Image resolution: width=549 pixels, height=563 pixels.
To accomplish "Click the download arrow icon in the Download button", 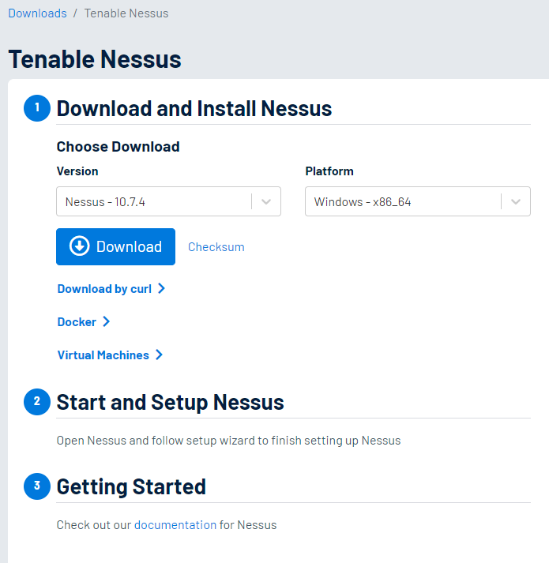I will [x=80, y=246].
